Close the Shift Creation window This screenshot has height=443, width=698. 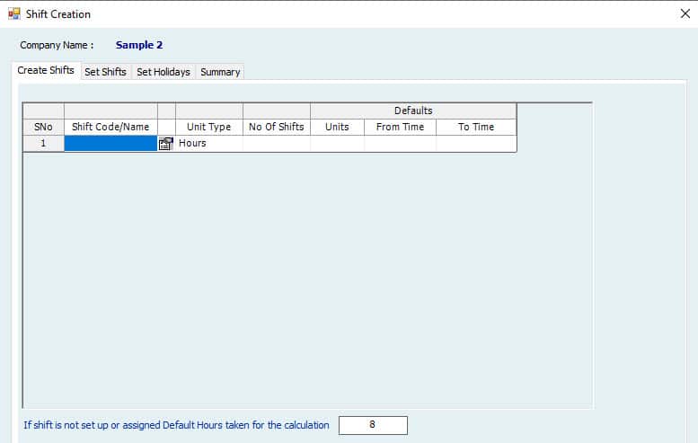685,13
